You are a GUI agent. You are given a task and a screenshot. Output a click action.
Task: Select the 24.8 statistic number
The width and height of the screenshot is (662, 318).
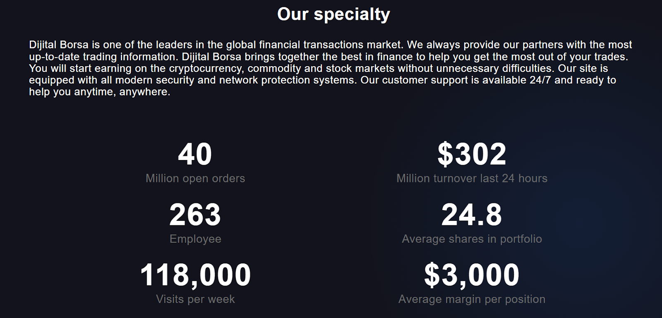(472, 215)
